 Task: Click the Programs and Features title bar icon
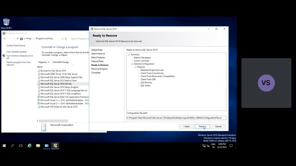4,33
